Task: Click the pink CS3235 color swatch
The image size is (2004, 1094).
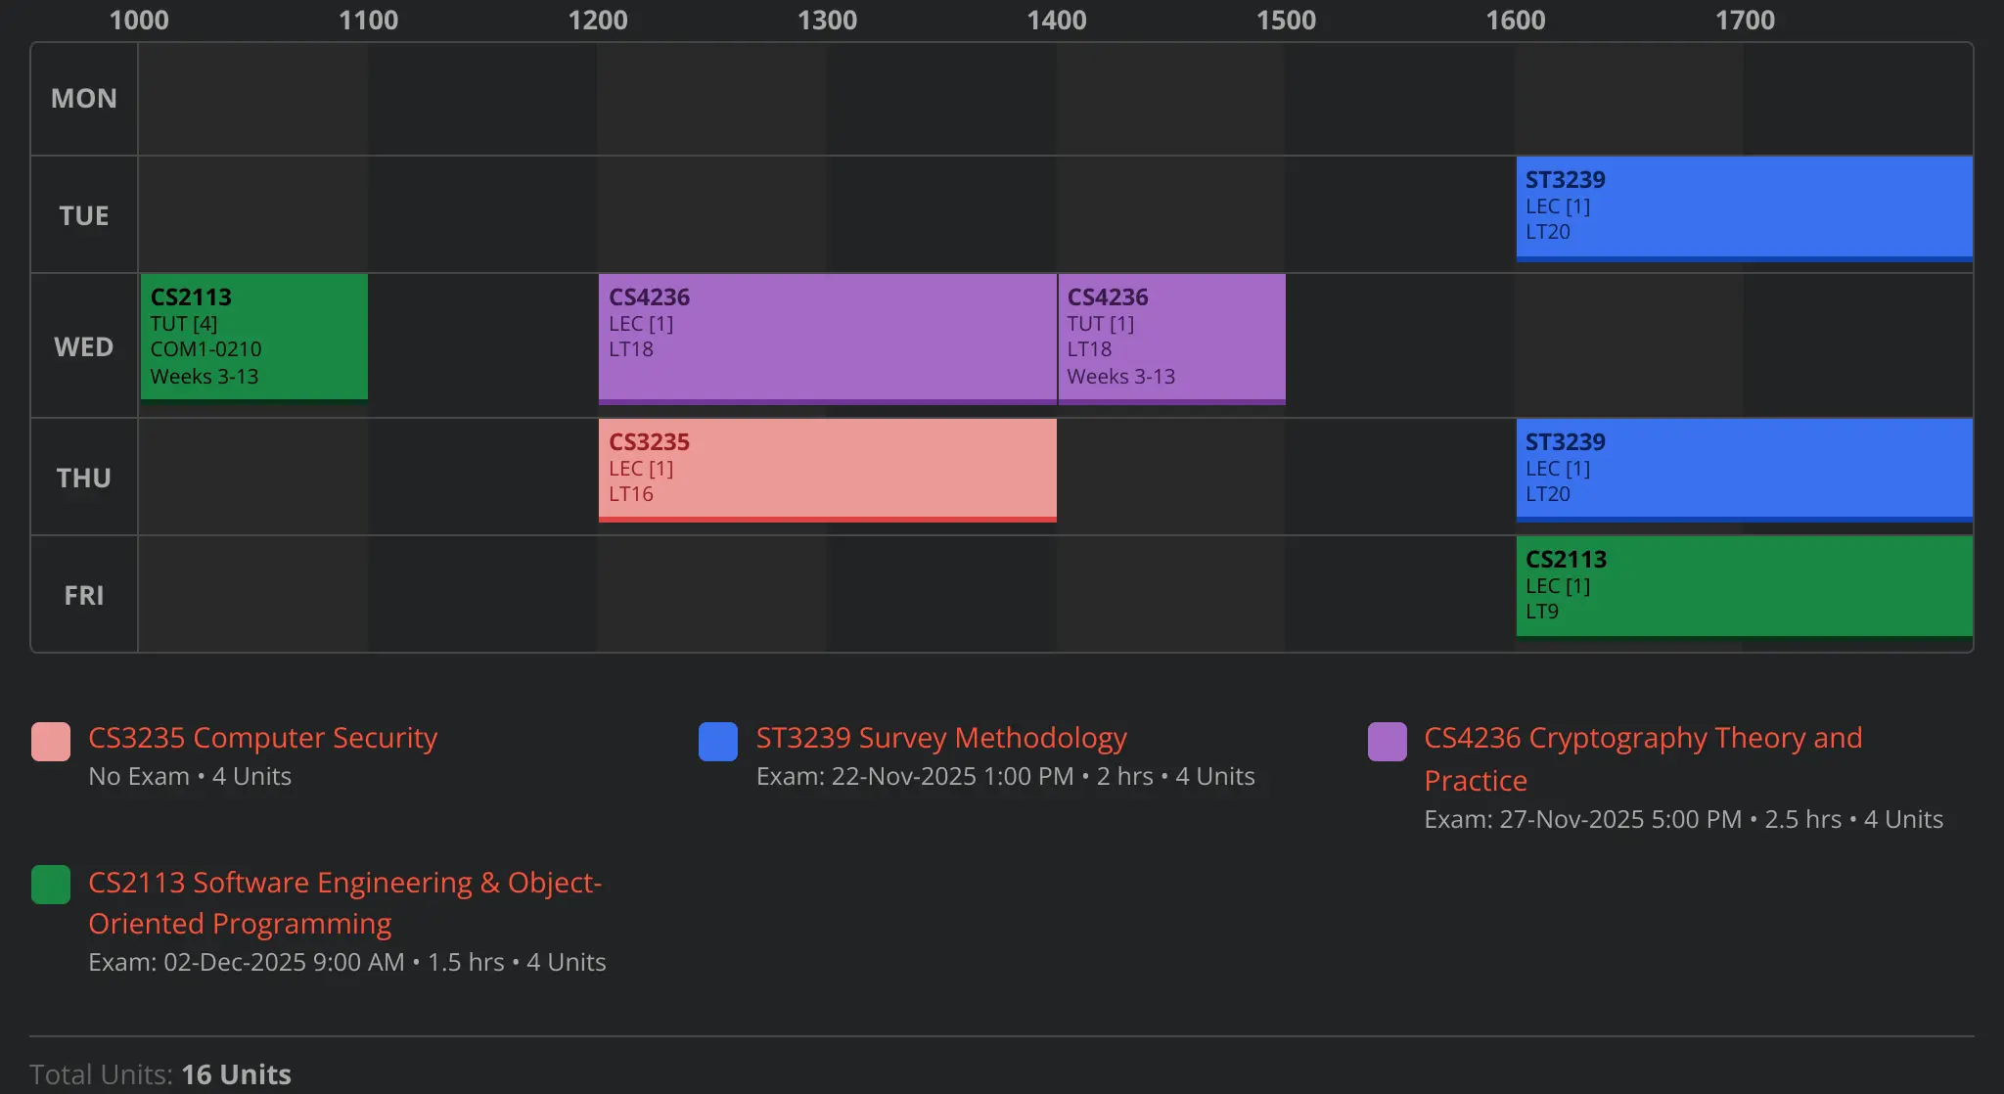Action: click(51, 742)
